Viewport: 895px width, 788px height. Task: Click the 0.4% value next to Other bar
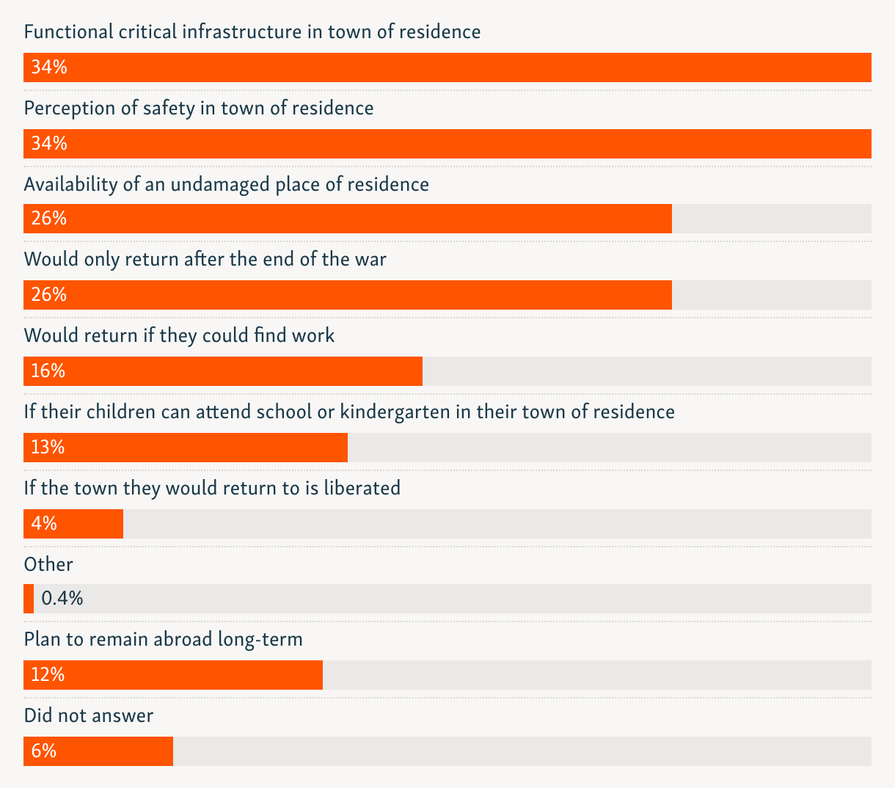62,599
